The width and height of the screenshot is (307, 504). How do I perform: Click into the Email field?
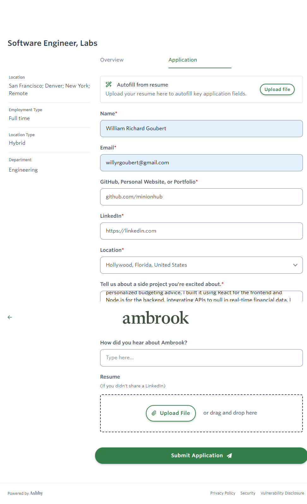[x=201, y=163]
